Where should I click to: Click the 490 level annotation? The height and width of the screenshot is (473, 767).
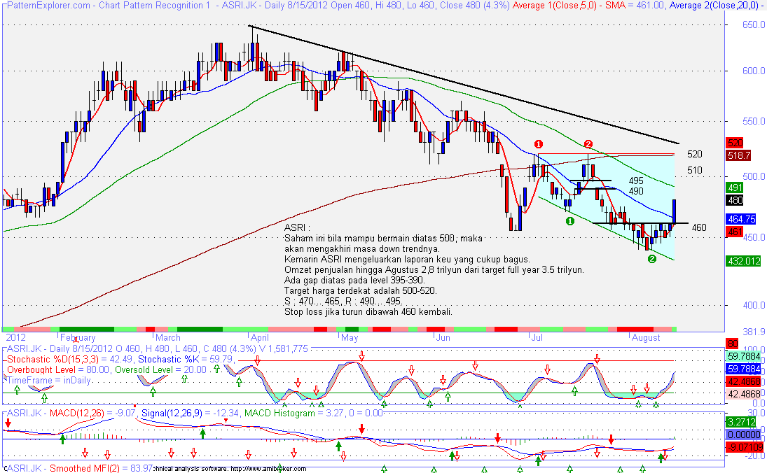tap(636, 191)
